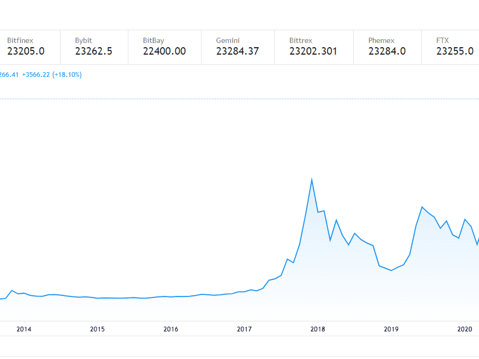
Task: Click the early-2019 trough on chart line
Action: 391,270
